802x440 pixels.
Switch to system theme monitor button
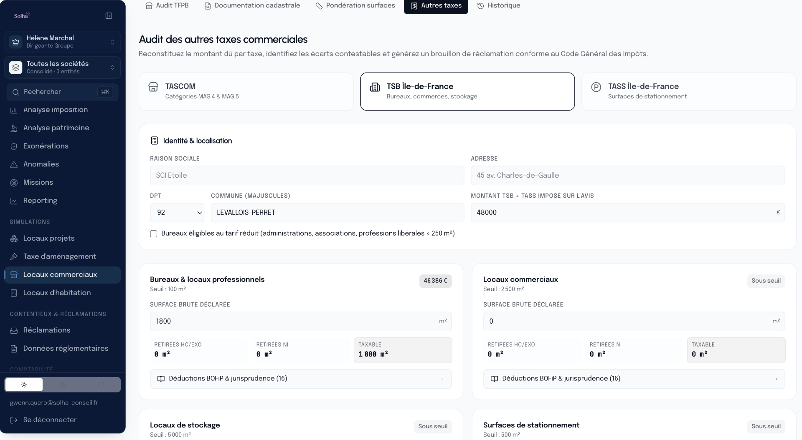101,385
